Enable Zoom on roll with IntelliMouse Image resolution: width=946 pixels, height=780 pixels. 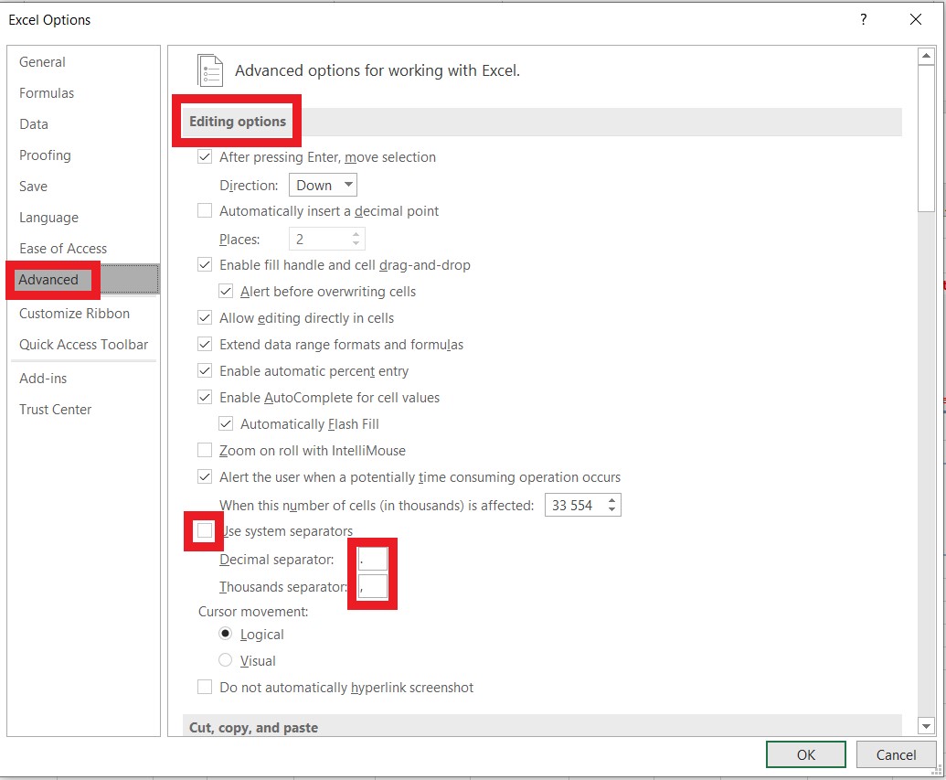(x=205, y=450)
